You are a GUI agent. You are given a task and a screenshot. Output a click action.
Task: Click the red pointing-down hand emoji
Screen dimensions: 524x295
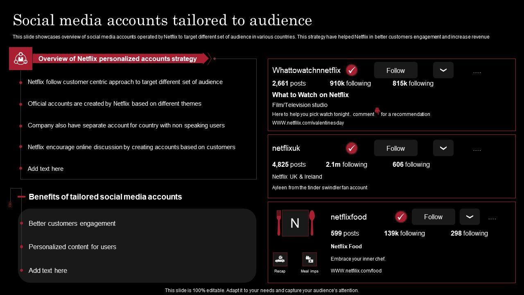click(377, 111)
